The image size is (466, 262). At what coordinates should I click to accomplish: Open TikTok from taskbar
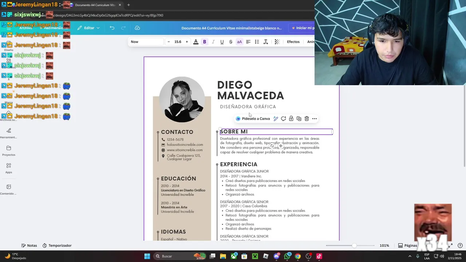[319, 256]
